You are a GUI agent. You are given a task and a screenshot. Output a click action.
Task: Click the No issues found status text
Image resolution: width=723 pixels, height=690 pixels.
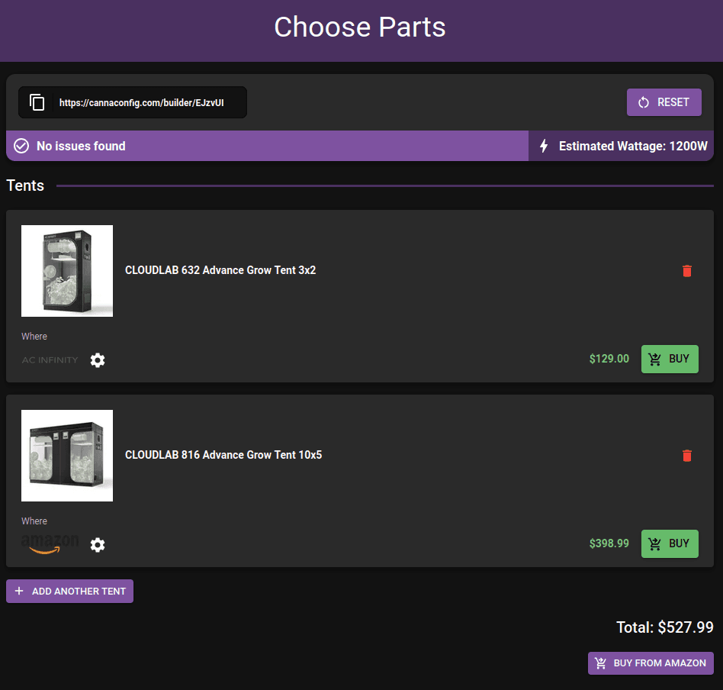coord(81,146)
